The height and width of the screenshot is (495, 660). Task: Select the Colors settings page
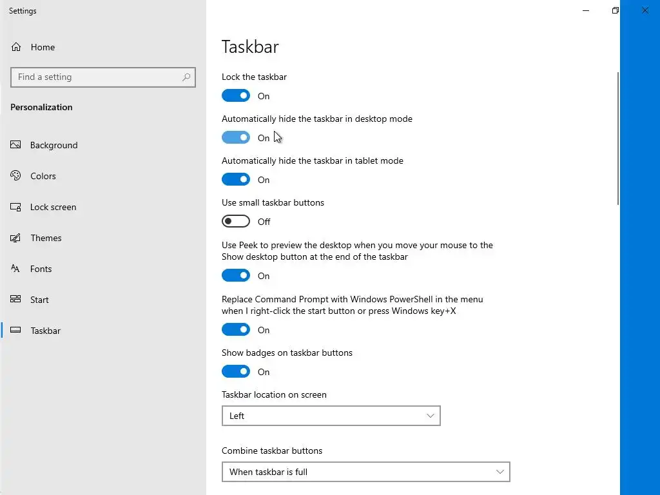(43, 176)
